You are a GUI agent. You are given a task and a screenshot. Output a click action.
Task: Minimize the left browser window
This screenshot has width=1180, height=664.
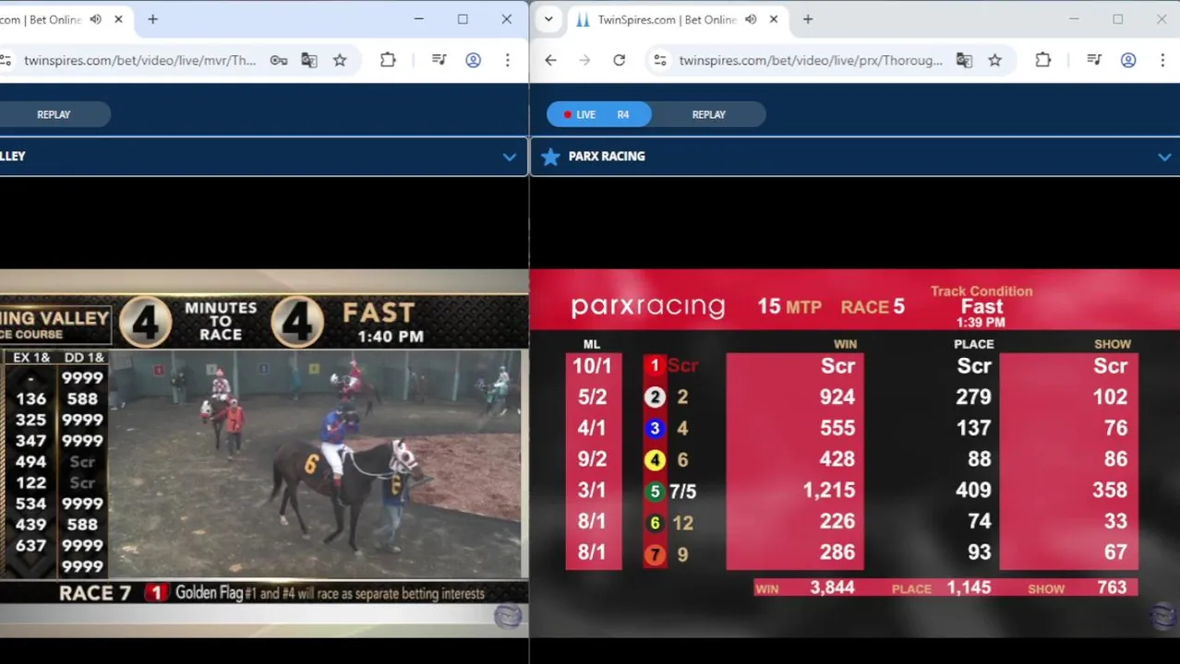418,19
